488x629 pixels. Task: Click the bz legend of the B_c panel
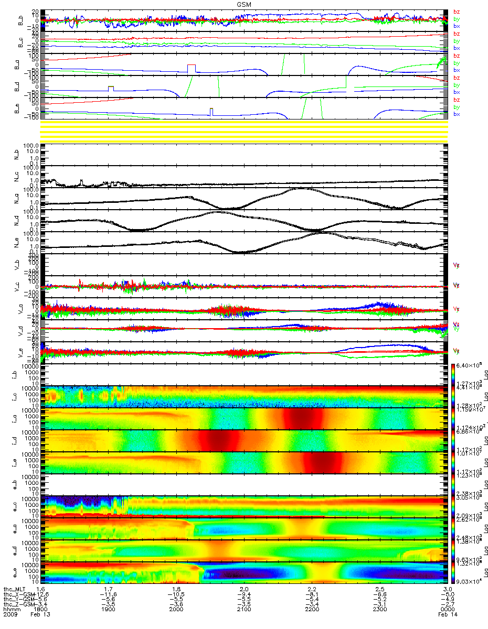(457, 34)
